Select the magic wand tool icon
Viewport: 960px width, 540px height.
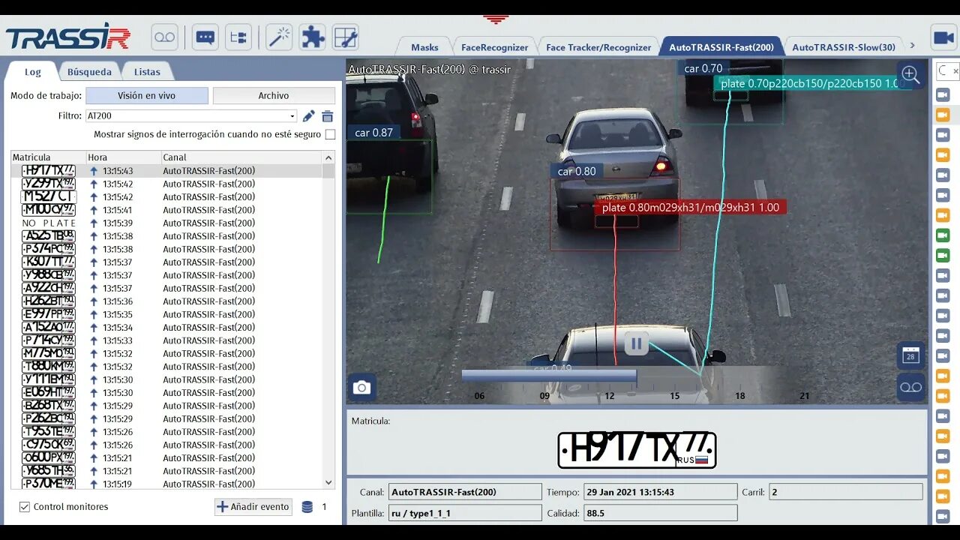coord(280,37)
